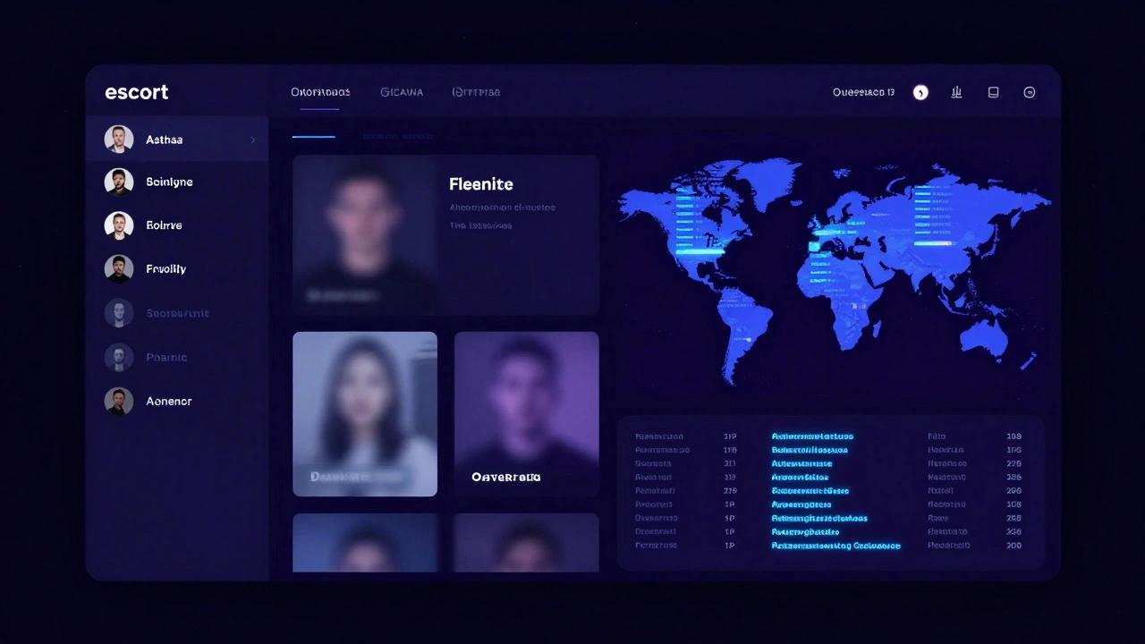Switch to the first top navigation tab
This screenshot has width=1145, height=644.
320,92
